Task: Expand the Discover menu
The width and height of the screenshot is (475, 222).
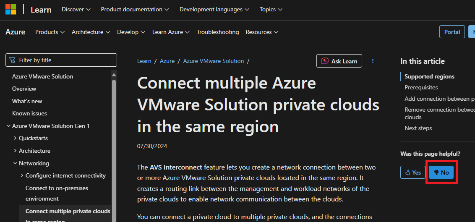Action: pyautogui.click(x=76, y=9)
